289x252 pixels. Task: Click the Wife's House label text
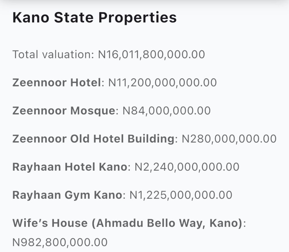(50, 223)
